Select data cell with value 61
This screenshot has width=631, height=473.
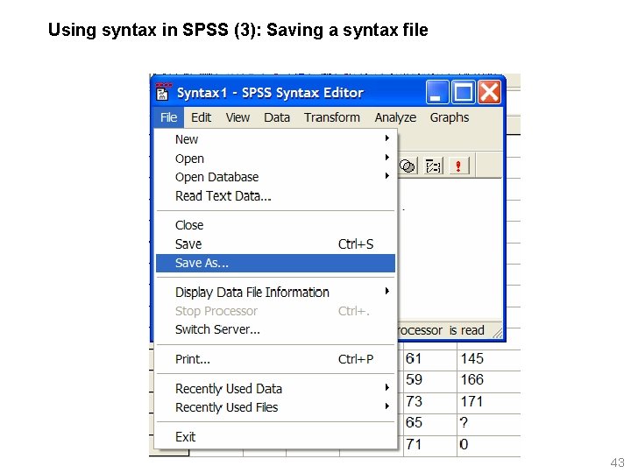[x=430, y=358]
